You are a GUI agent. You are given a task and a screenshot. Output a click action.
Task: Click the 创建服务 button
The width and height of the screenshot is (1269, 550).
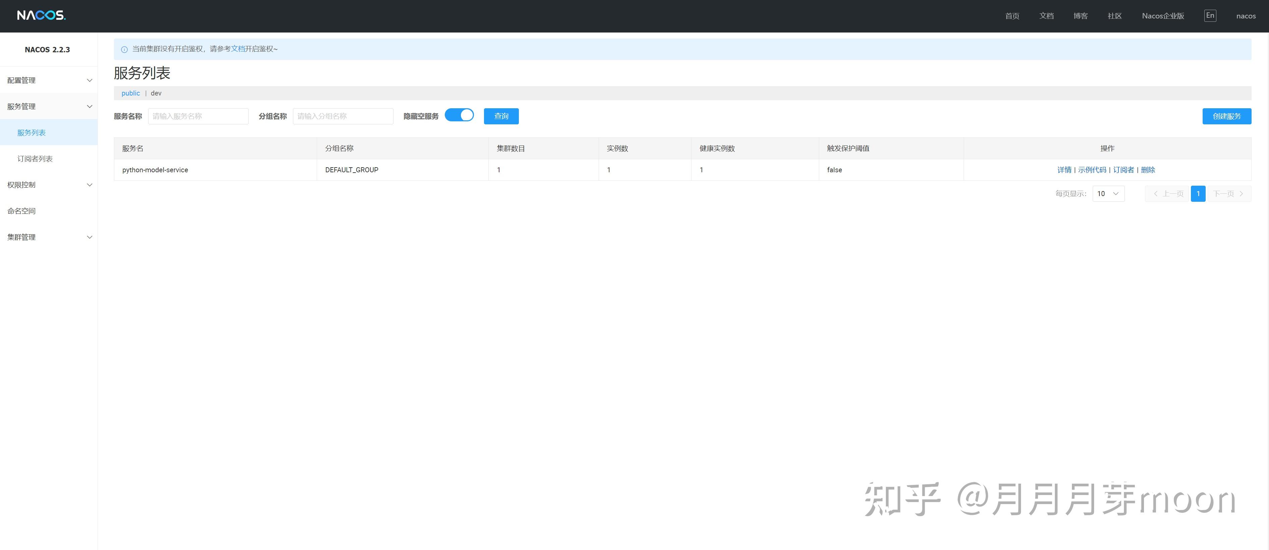point(1227,116)
